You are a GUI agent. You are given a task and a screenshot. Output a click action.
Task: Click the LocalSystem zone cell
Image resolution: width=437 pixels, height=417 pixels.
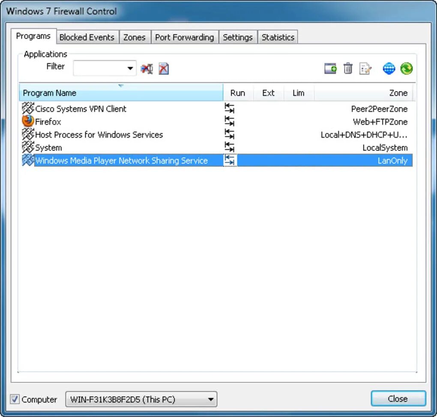pos(385,148)
